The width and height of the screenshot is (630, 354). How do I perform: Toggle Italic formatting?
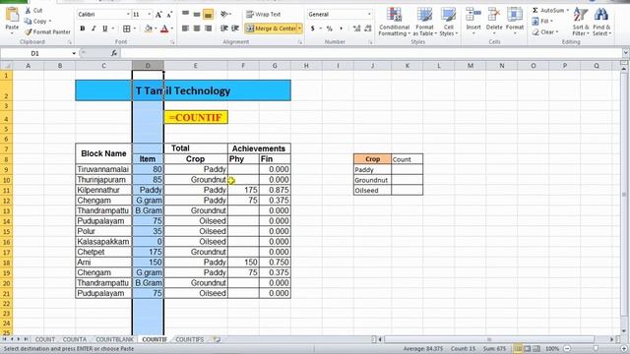(94, 29)
